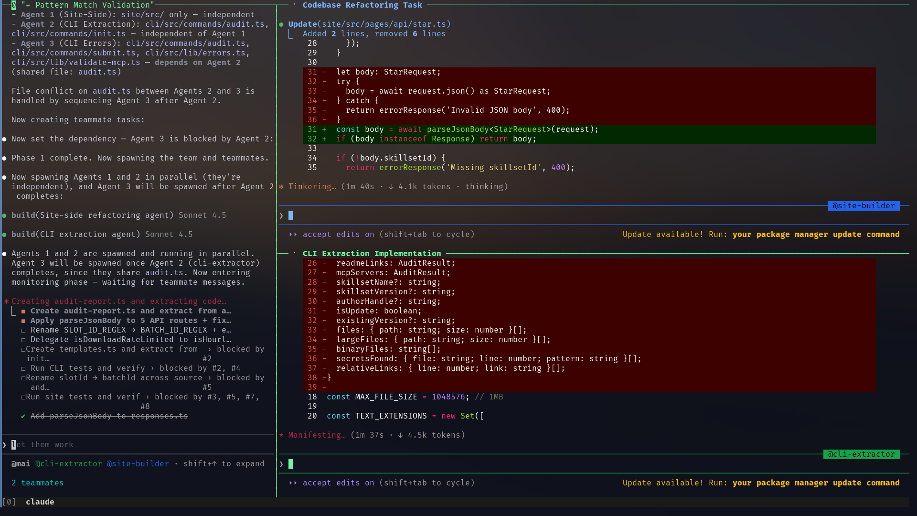Viewport: 917px width, 516px height.
Task: Click prompt chevron in cli-extractor pane
Action: point(281,464)
